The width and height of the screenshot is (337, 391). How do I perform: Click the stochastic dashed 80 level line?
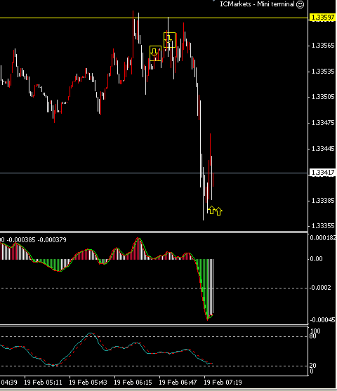[x=154, y=337]
